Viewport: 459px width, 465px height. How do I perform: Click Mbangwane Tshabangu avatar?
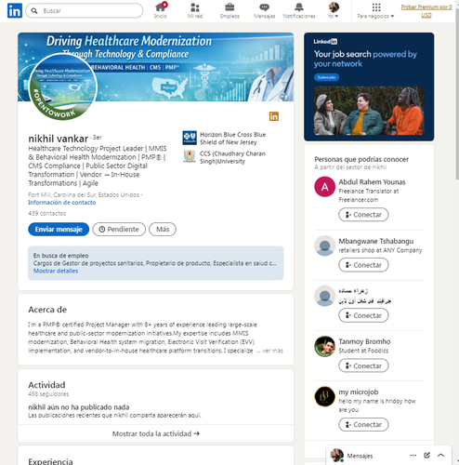[x=324, y=246]
